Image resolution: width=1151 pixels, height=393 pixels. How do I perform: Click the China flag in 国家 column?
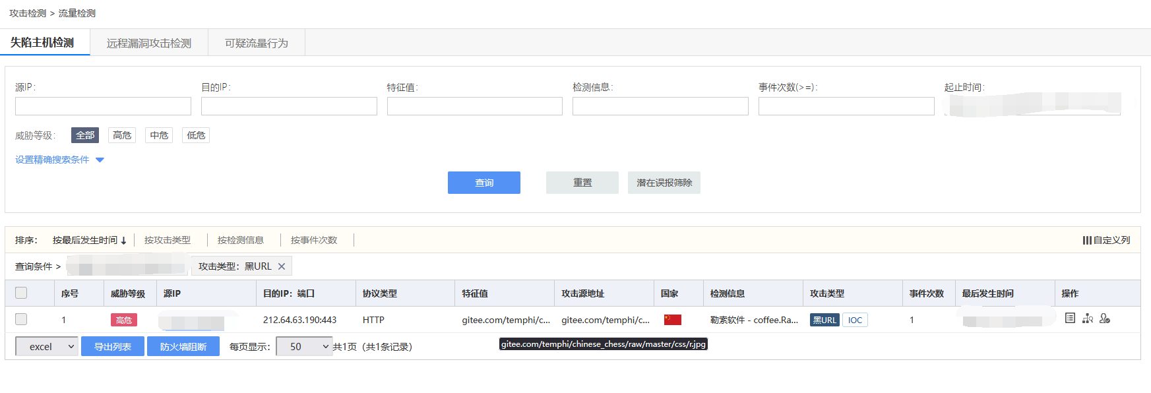672,320
